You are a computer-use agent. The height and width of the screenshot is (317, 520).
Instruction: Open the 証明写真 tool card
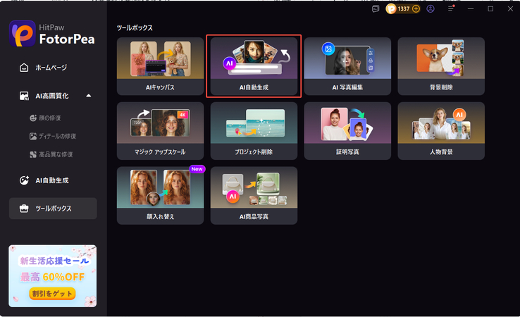347,131
